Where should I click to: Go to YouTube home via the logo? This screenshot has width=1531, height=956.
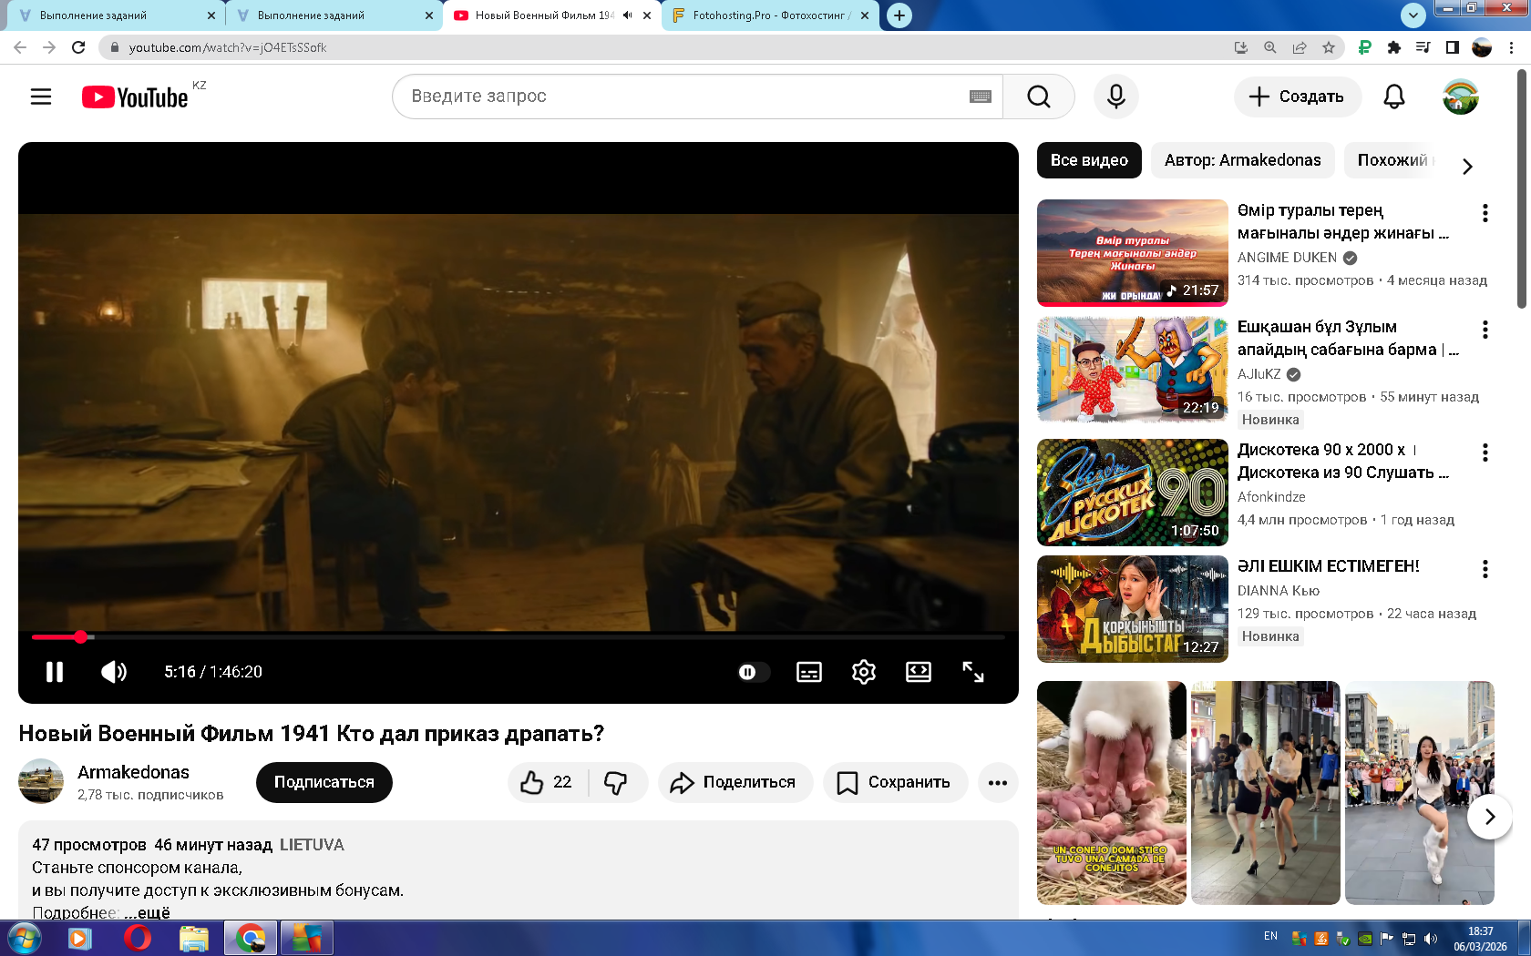(135, 97)
